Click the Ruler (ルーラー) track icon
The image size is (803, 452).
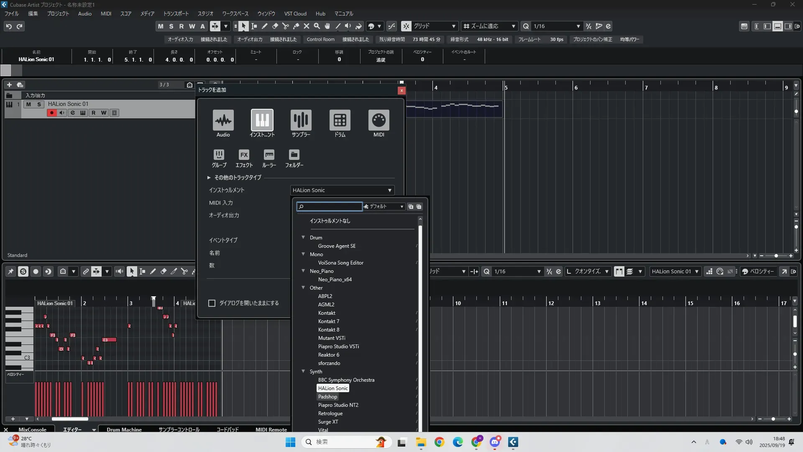(269, 155)
